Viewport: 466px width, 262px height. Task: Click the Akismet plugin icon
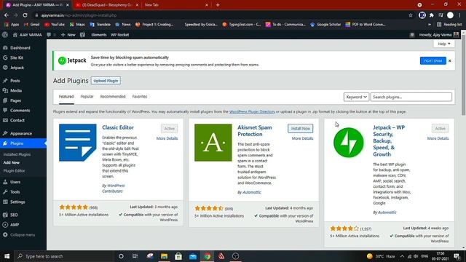[x=213, y=143]
